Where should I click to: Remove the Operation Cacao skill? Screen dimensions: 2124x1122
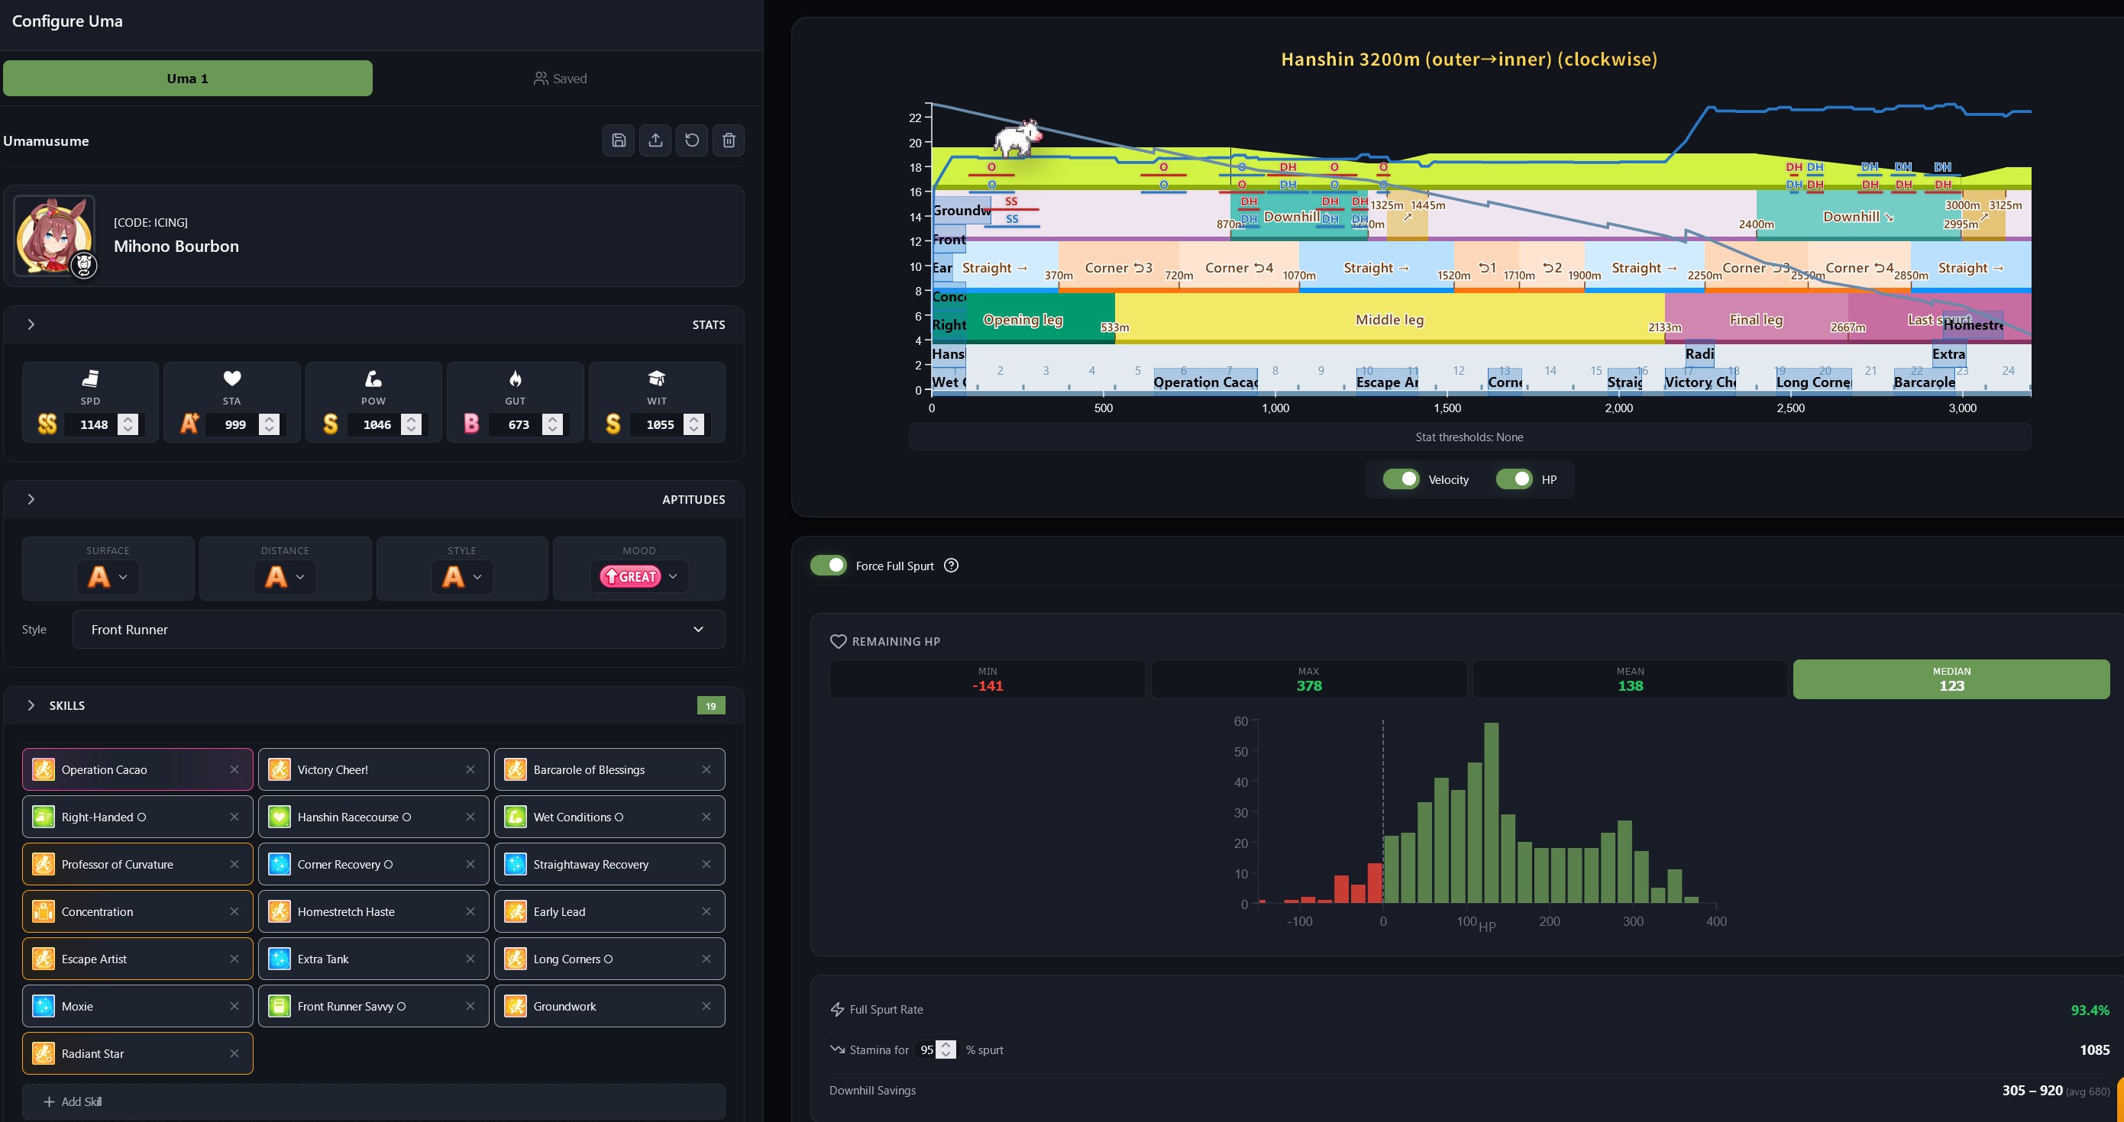click(234, 769)
